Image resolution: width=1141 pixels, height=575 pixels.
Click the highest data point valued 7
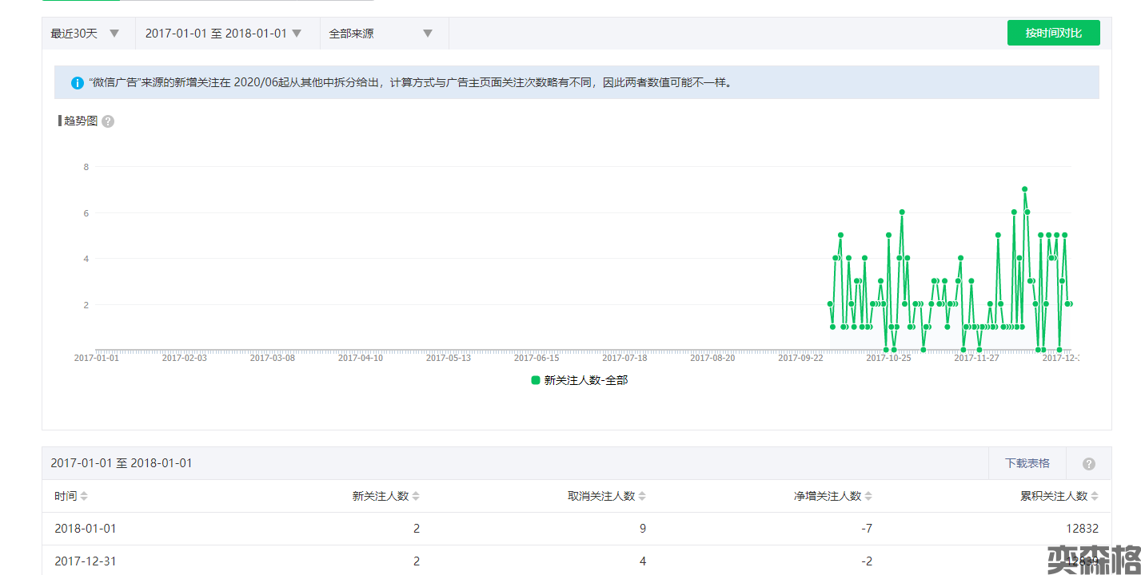[1024, 189]
